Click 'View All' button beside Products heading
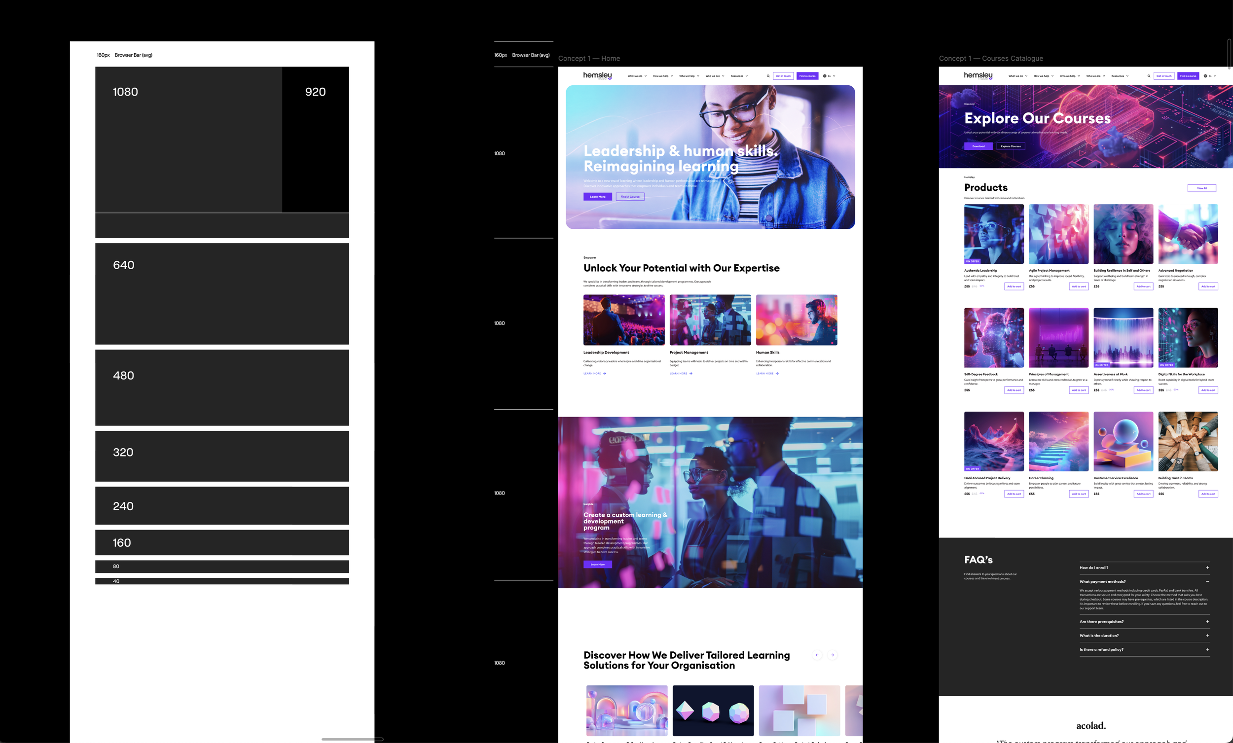Viewport: 1233px width, 743px height. click(x=1201, y=188)
